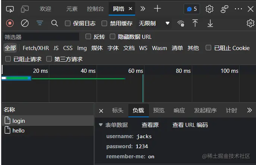Enable 禁用缓存 checkbox
The width and height of the screenshot is (256, 165).
(104, 24)
